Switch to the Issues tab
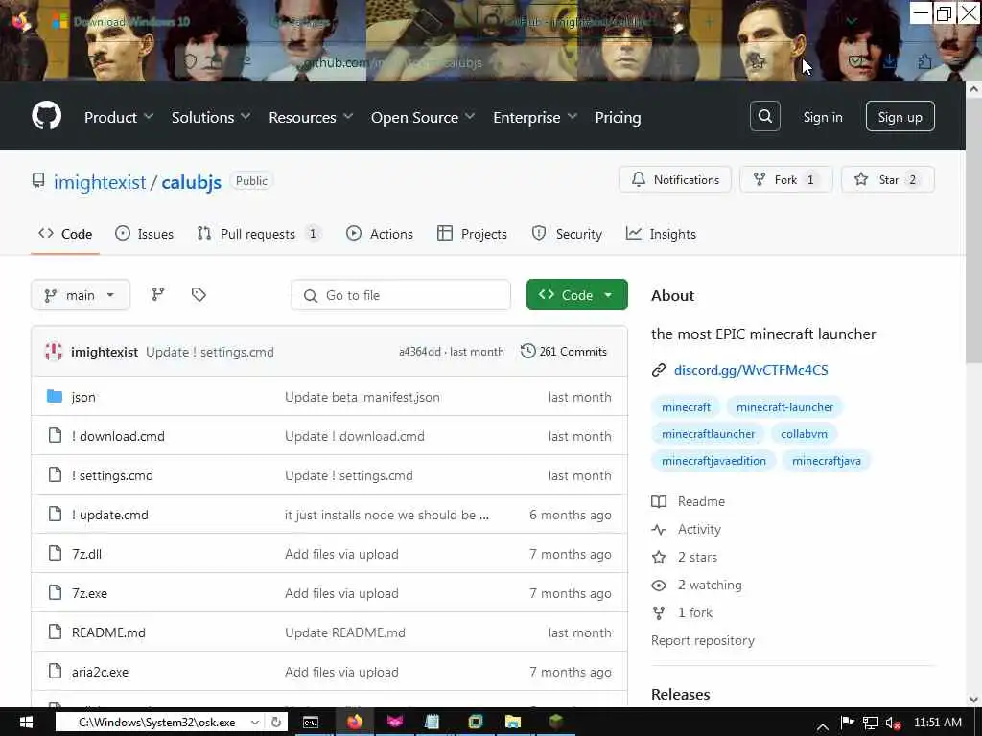Image resolution: width=982 pixels, height=736 pixels. [x=144, y=234]
